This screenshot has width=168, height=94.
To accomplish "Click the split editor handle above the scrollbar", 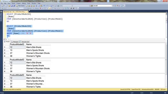I will (x=166, y=14).
